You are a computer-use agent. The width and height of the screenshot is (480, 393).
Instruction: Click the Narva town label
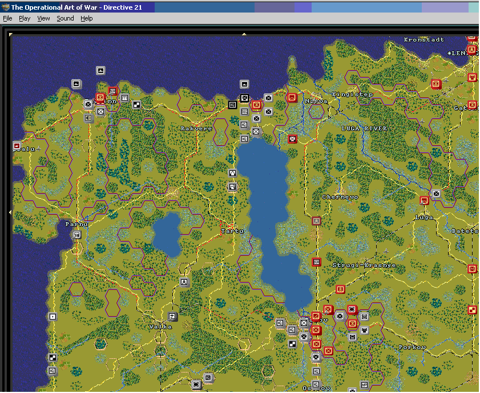click(316, 101)
